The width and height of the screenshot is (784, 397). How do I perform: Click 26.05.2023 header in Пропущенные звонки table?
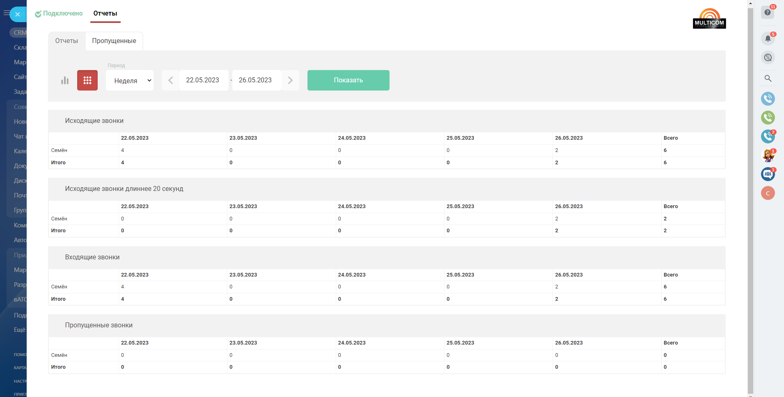pos(569,343)
